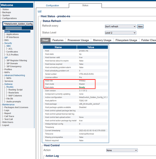Open the Host Control Action dropdown

click(122, 150)
